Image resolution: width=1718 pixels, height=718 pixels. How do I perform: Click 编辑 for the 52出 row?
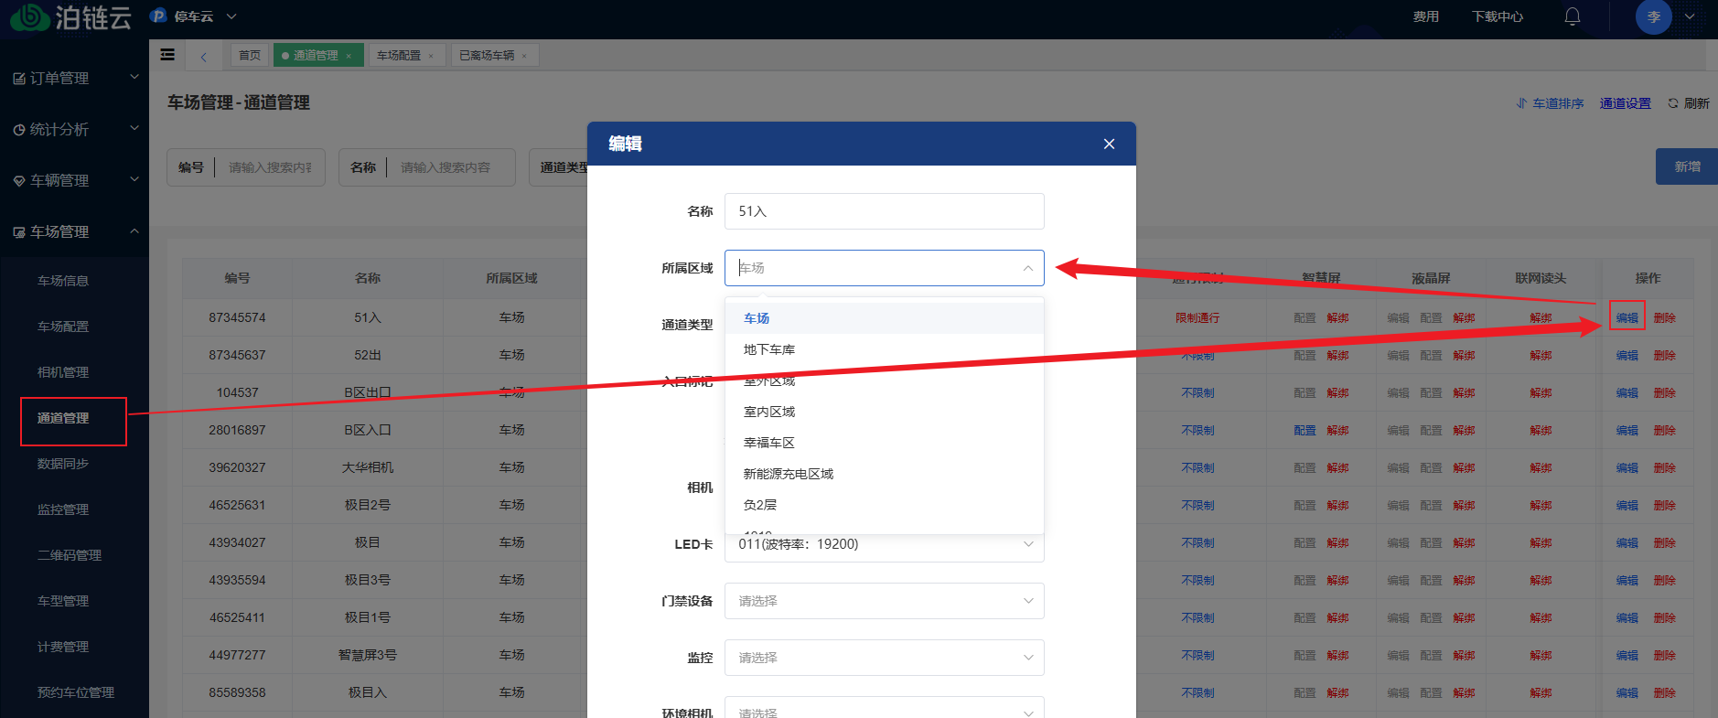coord(1627,355)
